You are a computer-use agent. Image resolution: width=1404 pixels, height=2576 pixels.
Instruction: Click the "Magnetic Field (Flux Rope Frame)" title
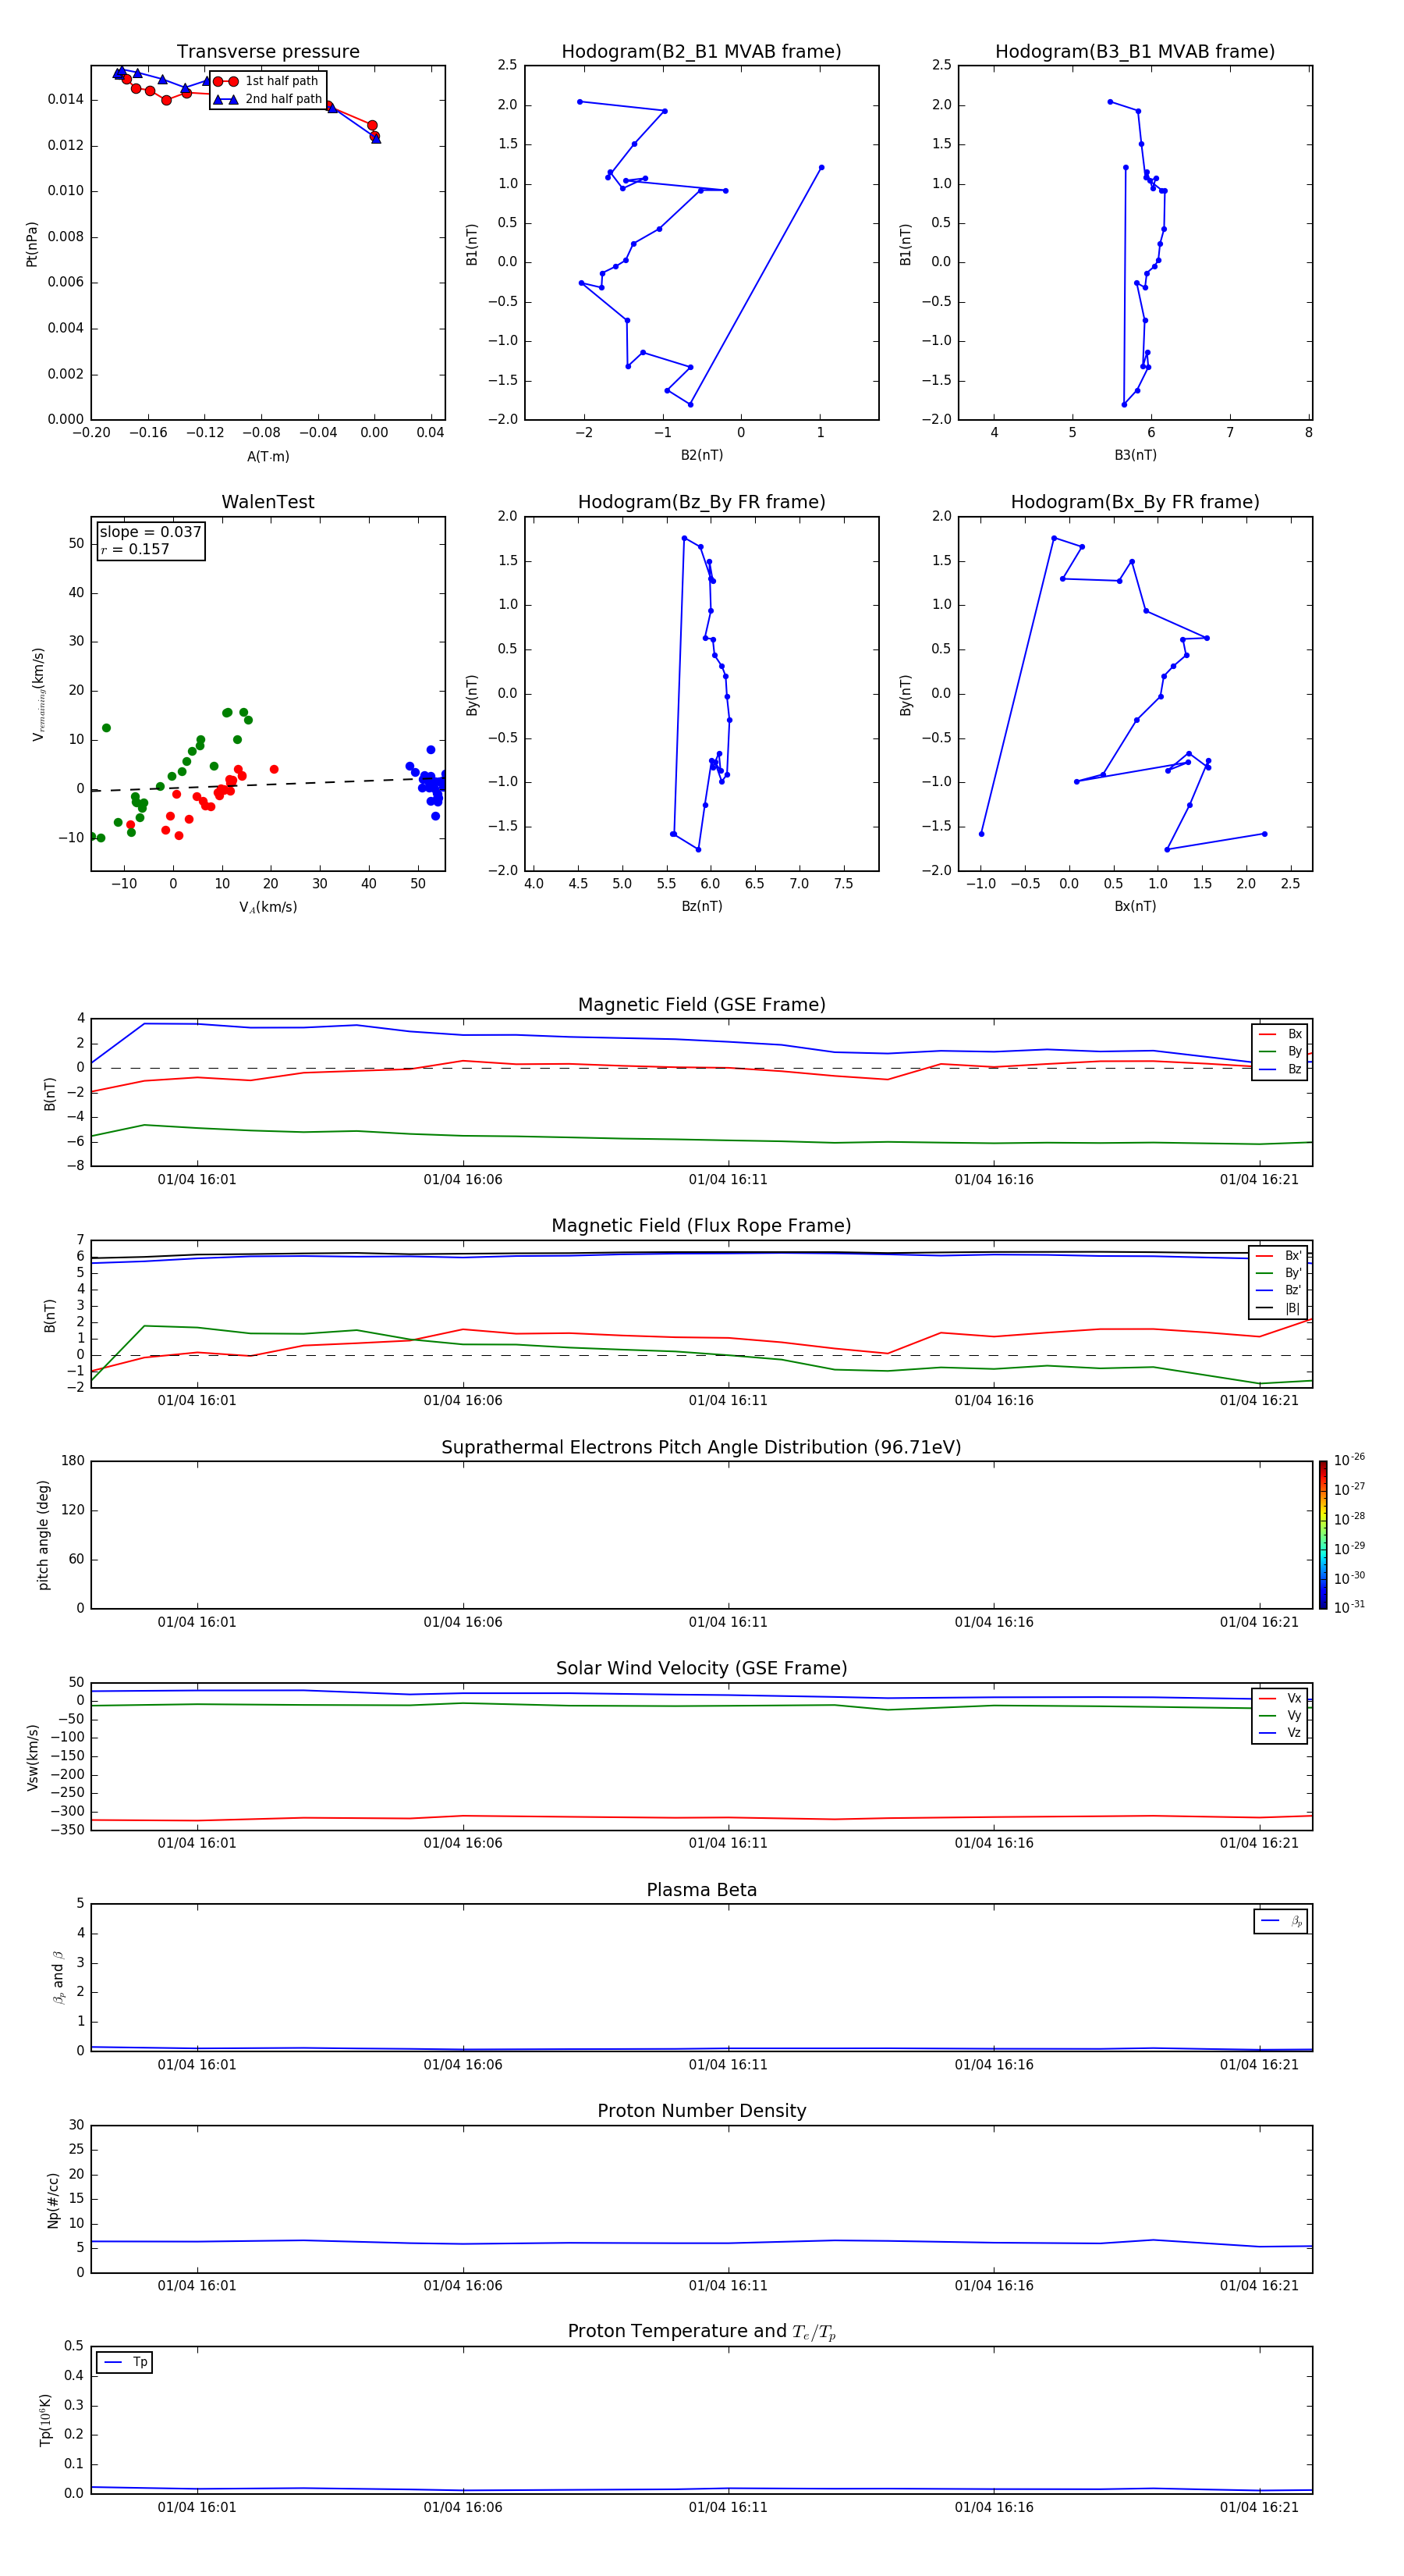tap(701, 1226)
